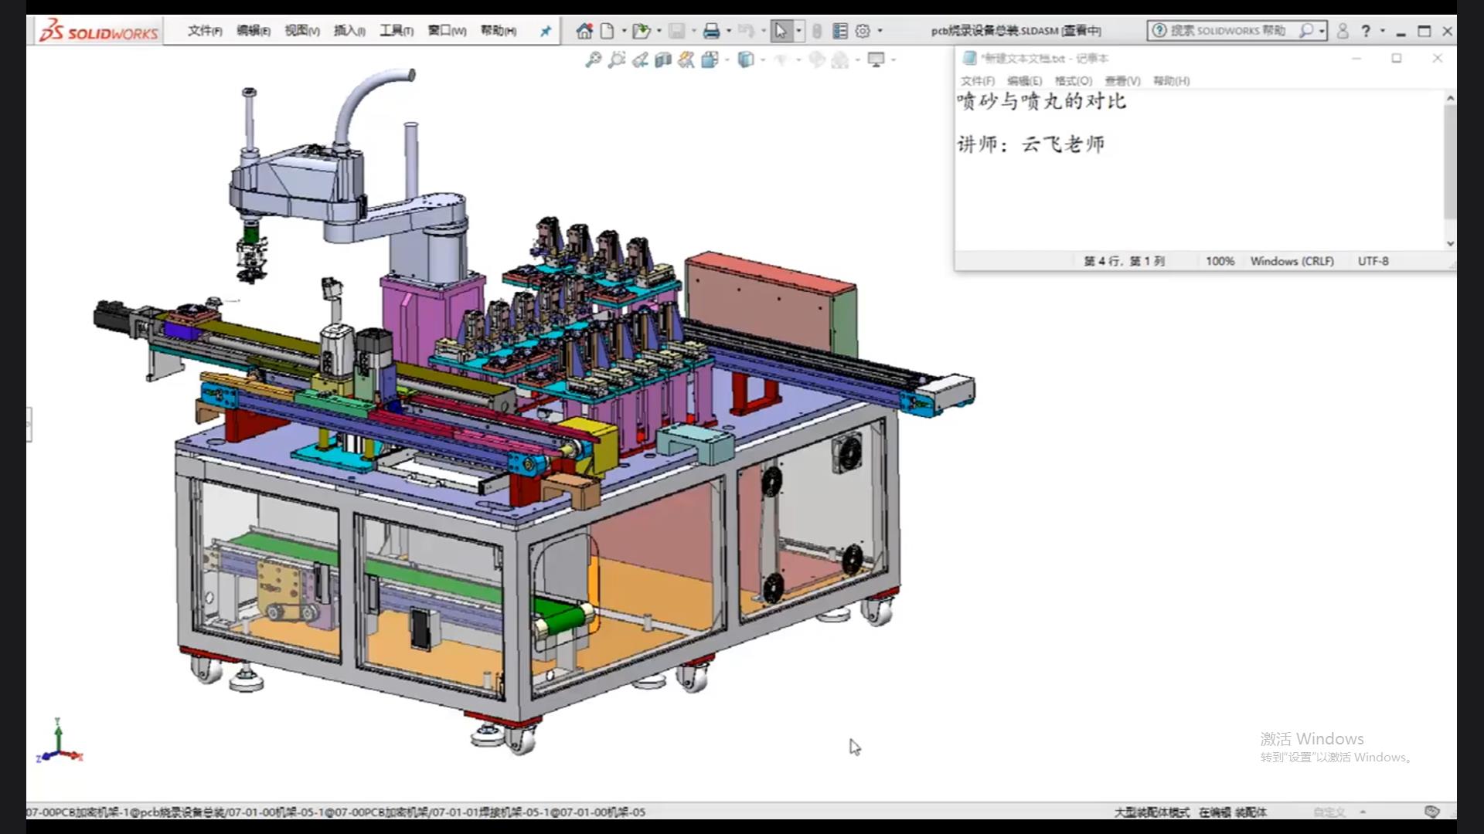Click the Apply Scene icon

840,59
